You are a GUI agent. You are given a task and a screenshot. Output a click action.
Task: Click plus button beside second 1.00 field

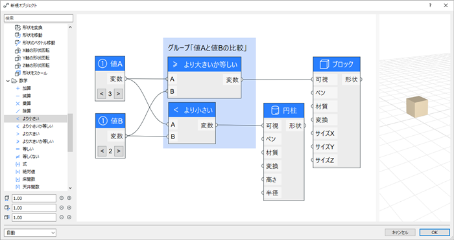click(69, 208)
